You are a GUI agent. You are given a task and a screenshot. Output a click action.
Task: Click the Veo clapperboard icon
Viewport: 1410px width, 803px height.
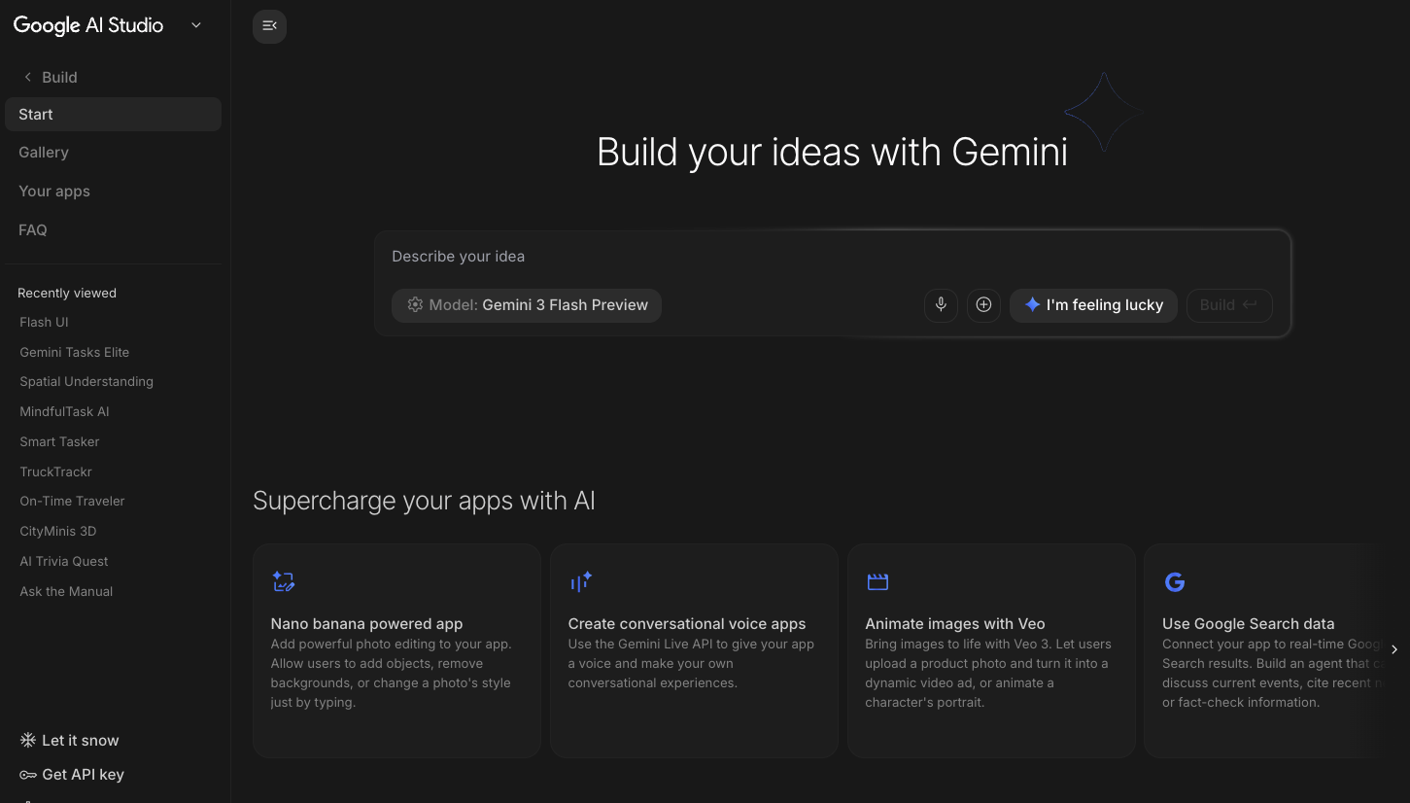pyautogui.click(x=877, y=582)
